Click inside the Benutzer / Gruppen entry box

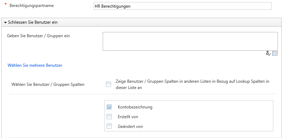coord(190,41)
